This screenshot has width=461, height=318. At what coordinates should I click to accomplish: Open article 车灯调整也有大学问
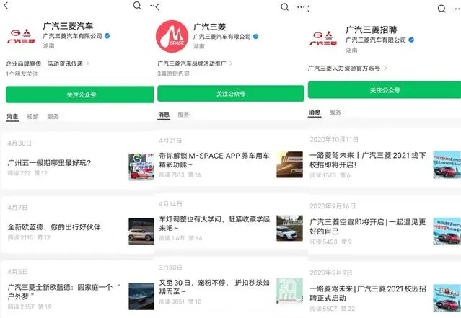(x=214, y=224)
